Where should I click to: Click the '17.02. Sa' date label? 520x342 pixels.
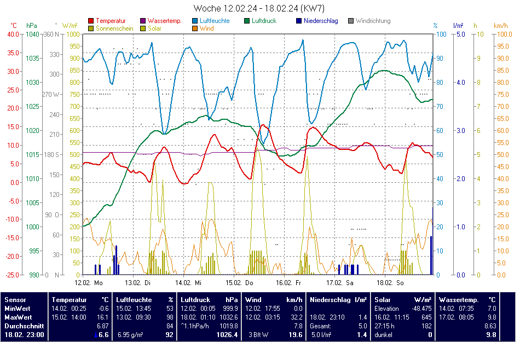pos(339,283)
